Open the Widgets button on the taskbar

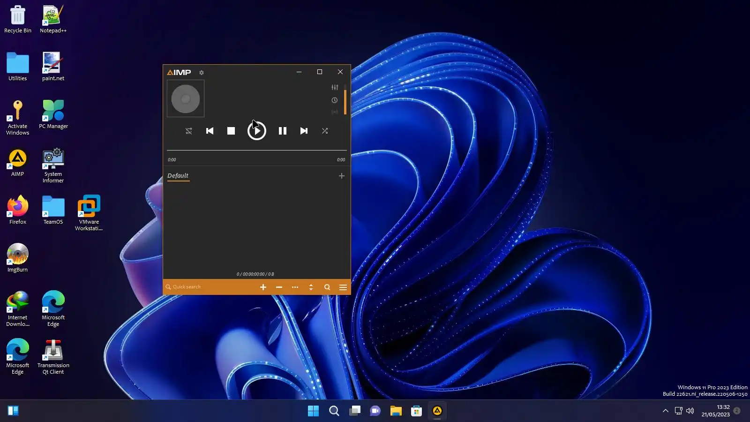coord(13,411)
